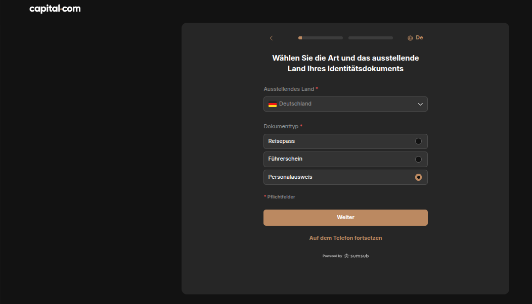This screenshot has width=532, height=304.
Task: Click the second unfilled progress segment
Action: click(x=370, y=37)
